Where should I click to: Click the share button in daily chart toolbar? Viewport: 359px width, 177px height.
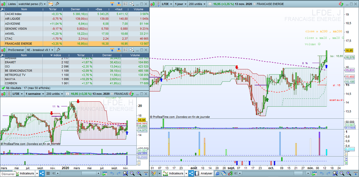(x=191, y=173)
